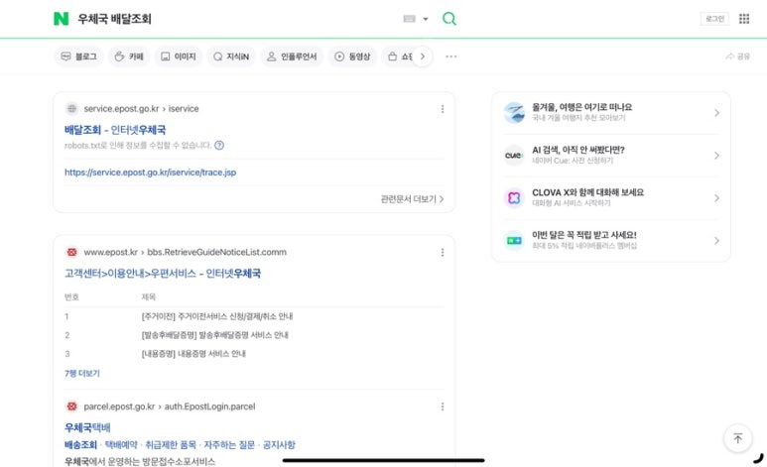The height and width of the screenshot is (467, 767).
Task: Click 관련문서 더보기
Action: 413,199
